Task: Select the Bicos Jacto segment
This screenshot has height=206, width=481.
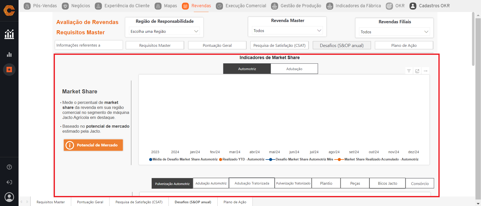Action: pos(388,183)
